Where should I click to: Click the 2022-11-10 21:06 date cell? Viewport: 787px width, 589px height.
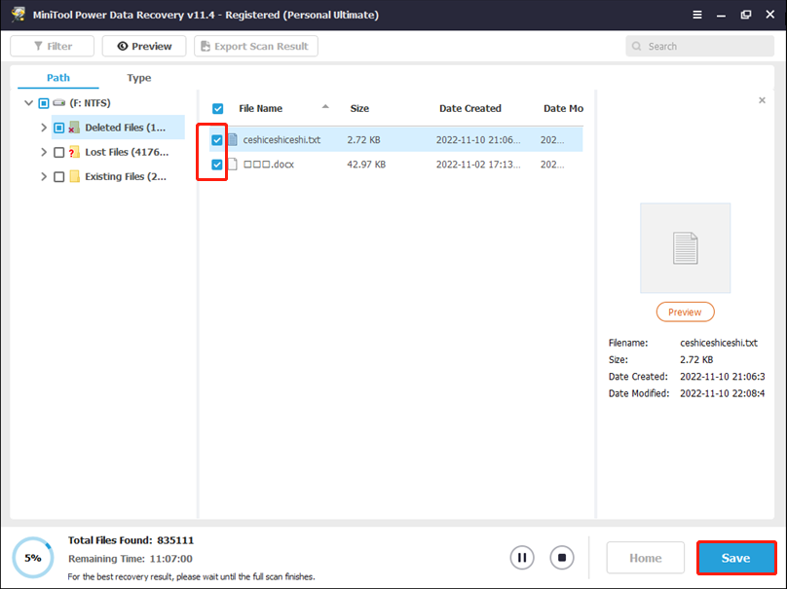[x=478, y=140]
